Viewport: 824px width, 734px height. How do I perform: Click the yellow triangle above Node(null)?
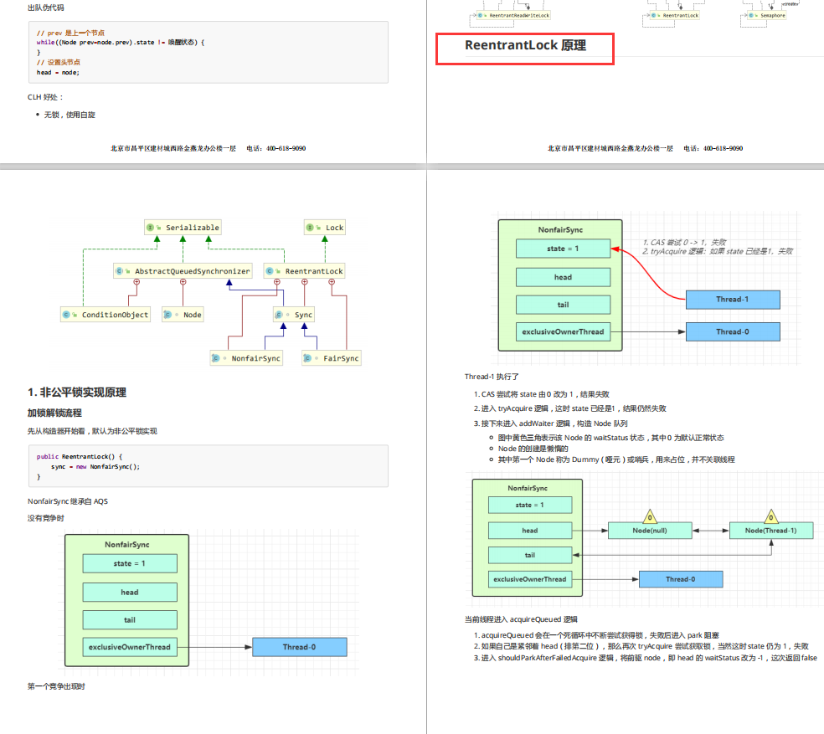click(650, 516)
